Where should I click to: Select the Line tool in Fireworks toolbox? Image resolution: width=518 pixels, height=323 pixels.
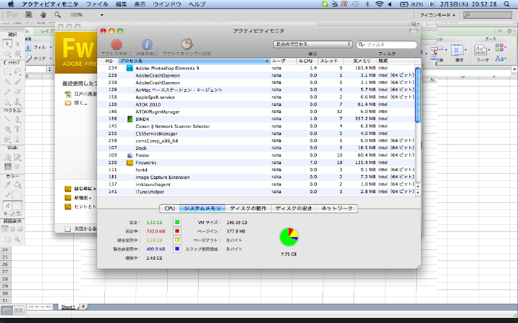point(7,120)
